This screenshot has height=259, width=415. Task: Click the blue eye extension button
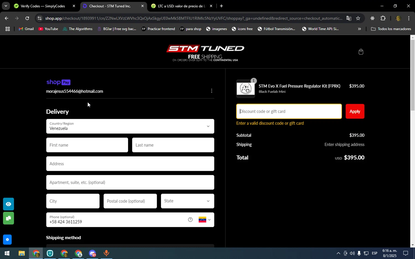[8, 204]
